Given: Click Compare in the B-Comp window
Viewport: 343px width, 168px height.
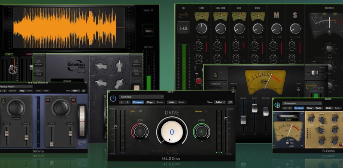Looking at the screenshot, I should [299, 108].
